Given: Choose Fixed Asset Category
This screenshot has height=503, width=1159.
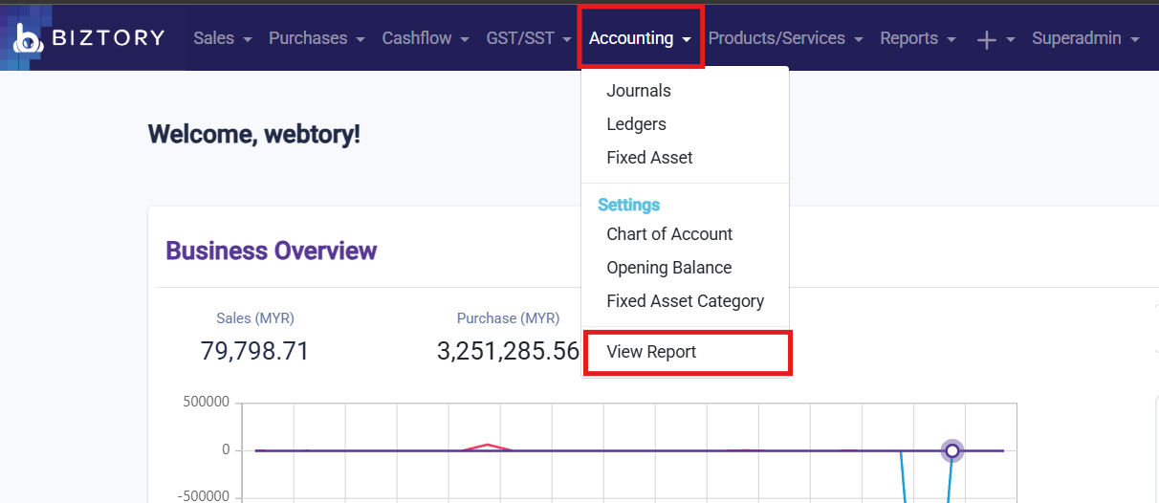Looking at the screenshot, I should 685,301.
